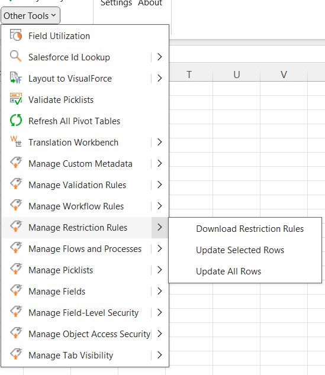The image size is (325, 375).
Task: Click the Translation Workbench icon
Action: pos(16,142)
